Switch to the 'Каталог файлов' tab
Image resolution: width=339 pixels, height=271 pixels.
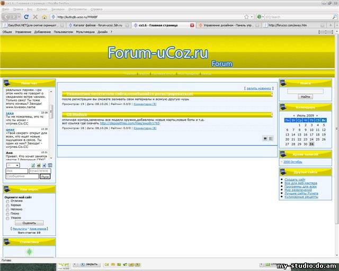99,25
